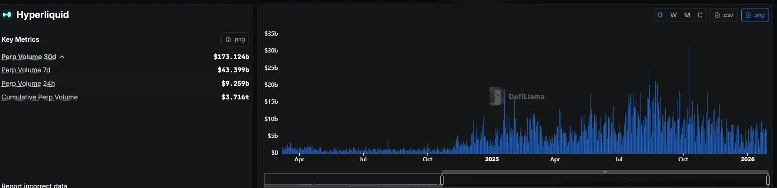Screen dimensions: 777x188
Task: Download Key Metrics as .png
Action: (235, 39)
